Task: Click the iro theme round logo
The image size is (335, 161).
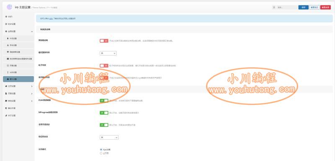Action: [x=9, y=7]
